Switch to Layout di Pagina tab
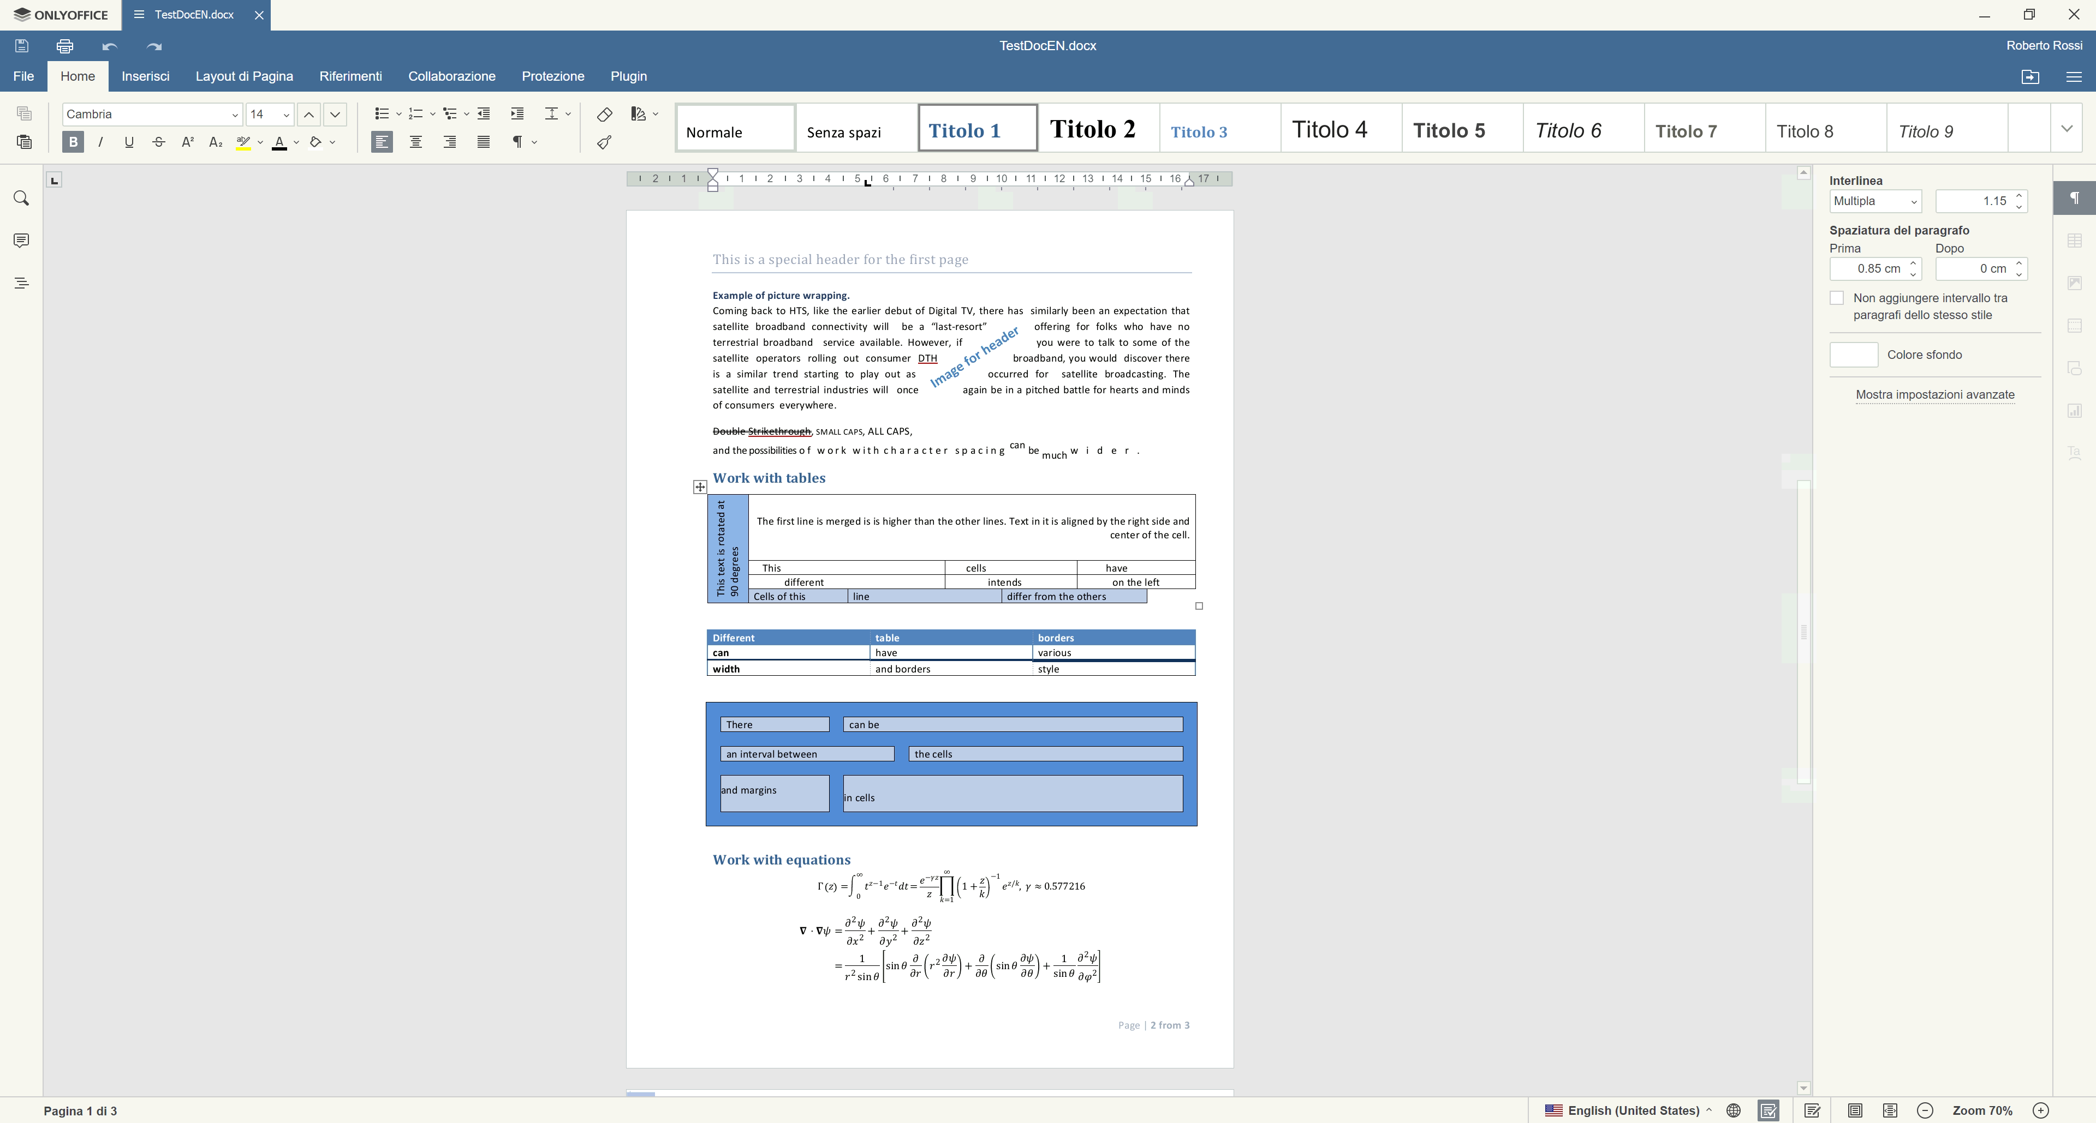Screen dimensions: 2096x1123 tap(244, 76)
